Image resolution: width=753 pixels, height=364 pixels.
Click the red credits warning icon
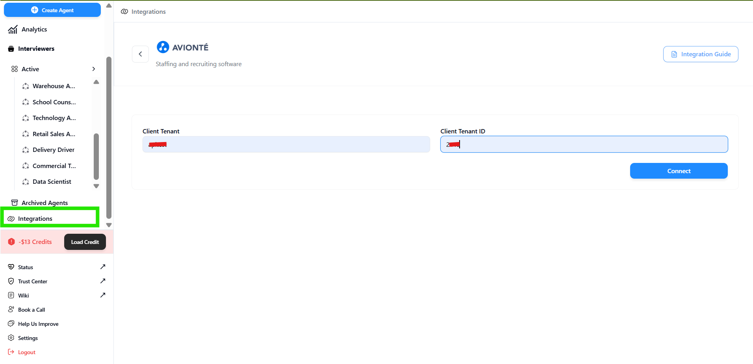point(11,242)
